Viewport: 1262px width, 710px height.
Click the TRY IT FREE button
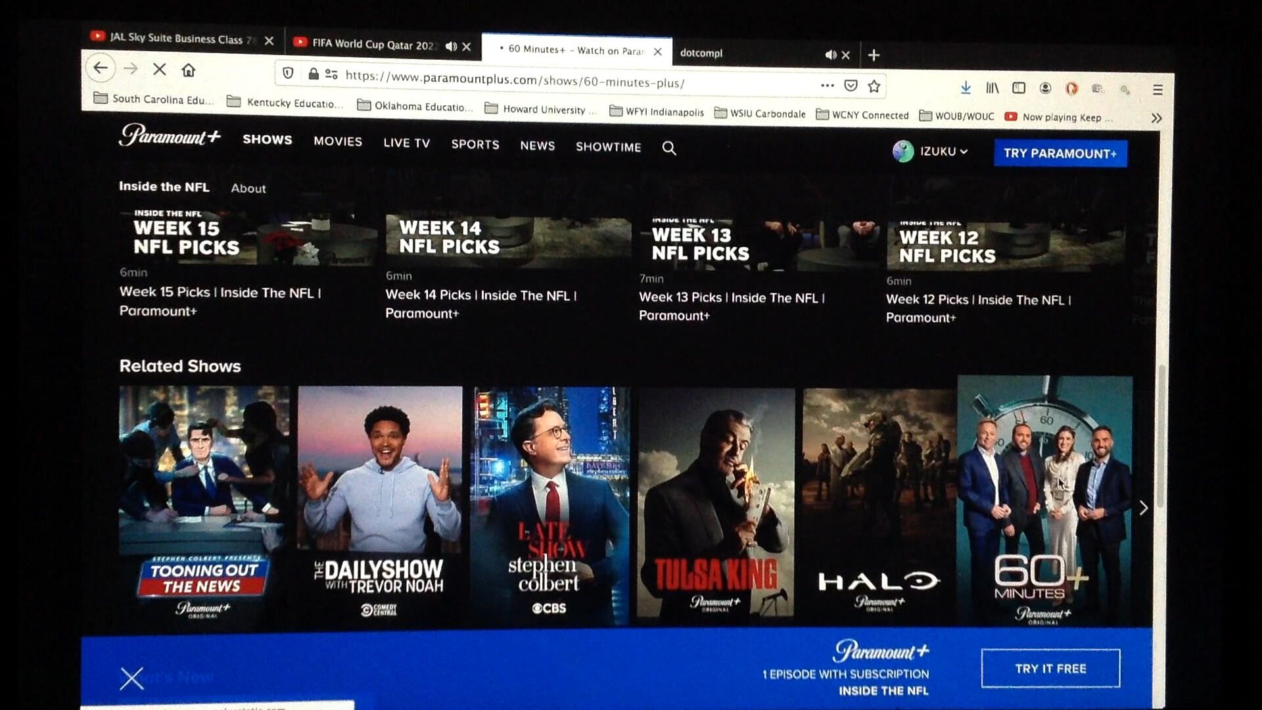[1050, 669]
